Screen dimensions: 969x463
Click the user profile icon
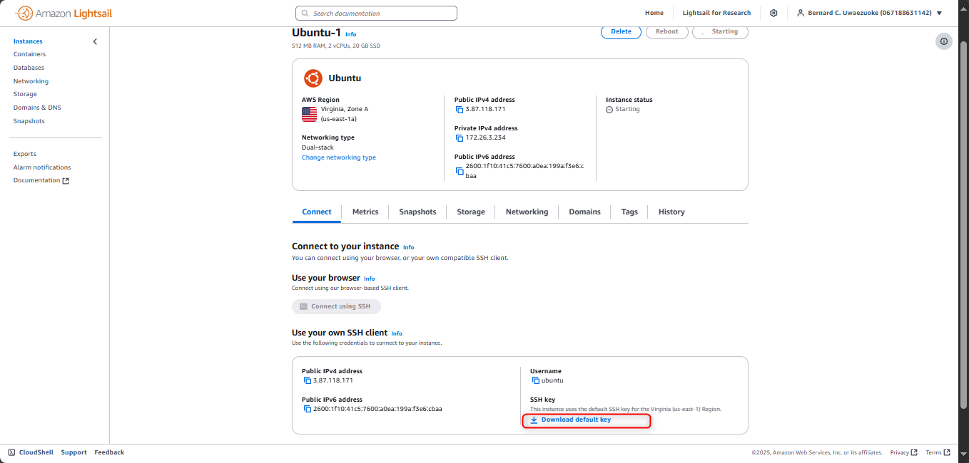click(801, 13)
